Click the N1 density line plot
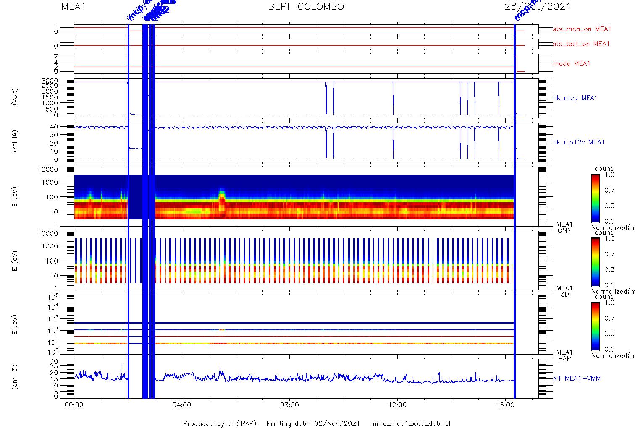635x428 pixels. tap(306, 378)
